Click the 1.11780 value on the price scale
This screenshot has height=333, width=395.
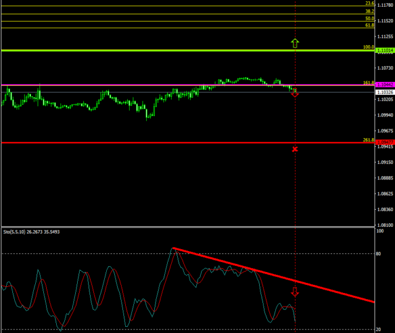[x=385, y=6]
